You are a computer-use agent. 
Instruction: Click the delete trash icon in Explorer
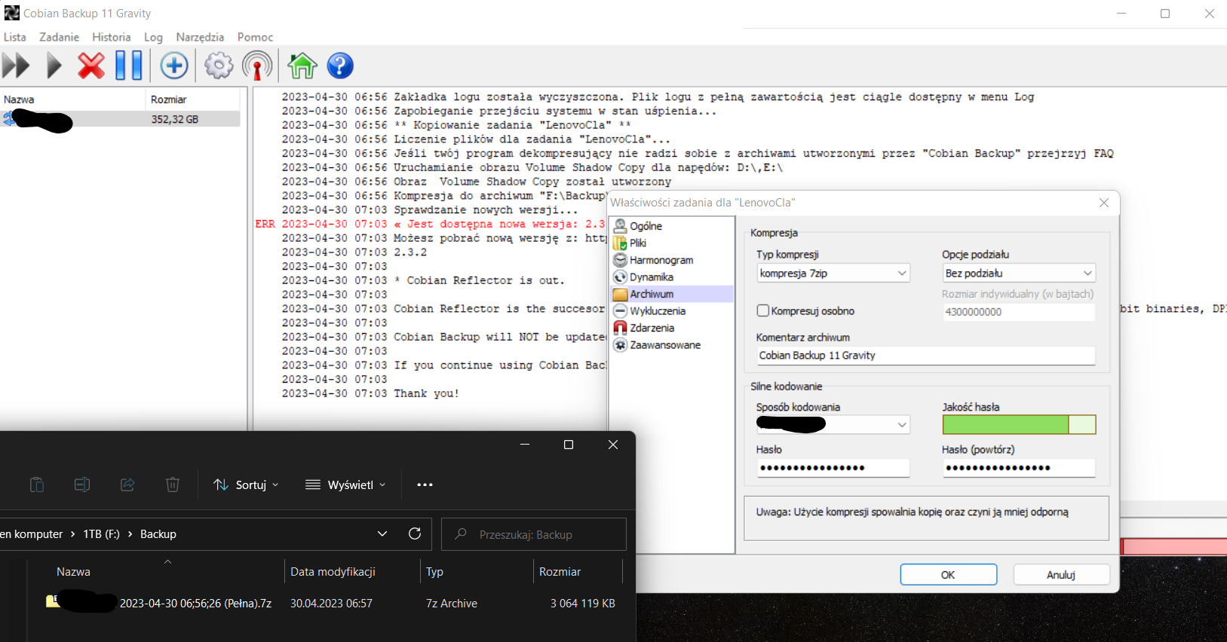pos(173,485)
